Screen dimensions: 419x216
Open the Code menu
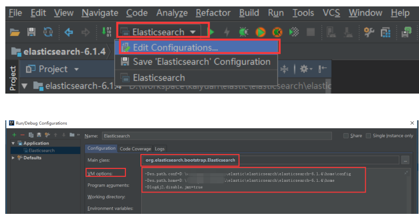137,13
